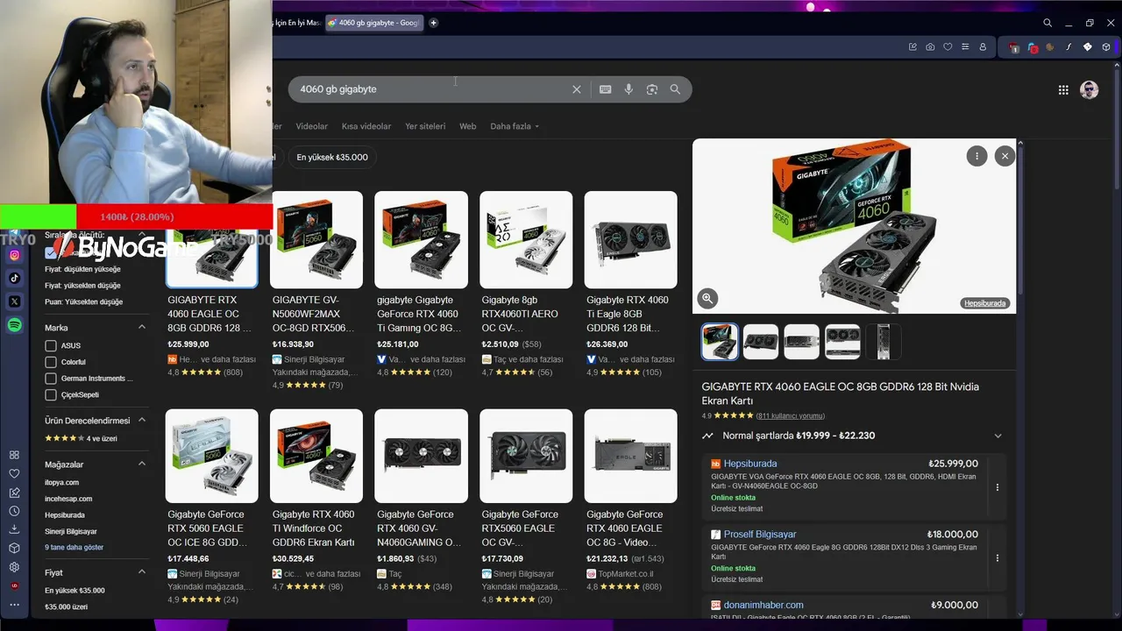Collapse the Mağazalar filter section
Image resolution: width=1122 pixels, height=631 pixels.
click(x=142, y=464)
